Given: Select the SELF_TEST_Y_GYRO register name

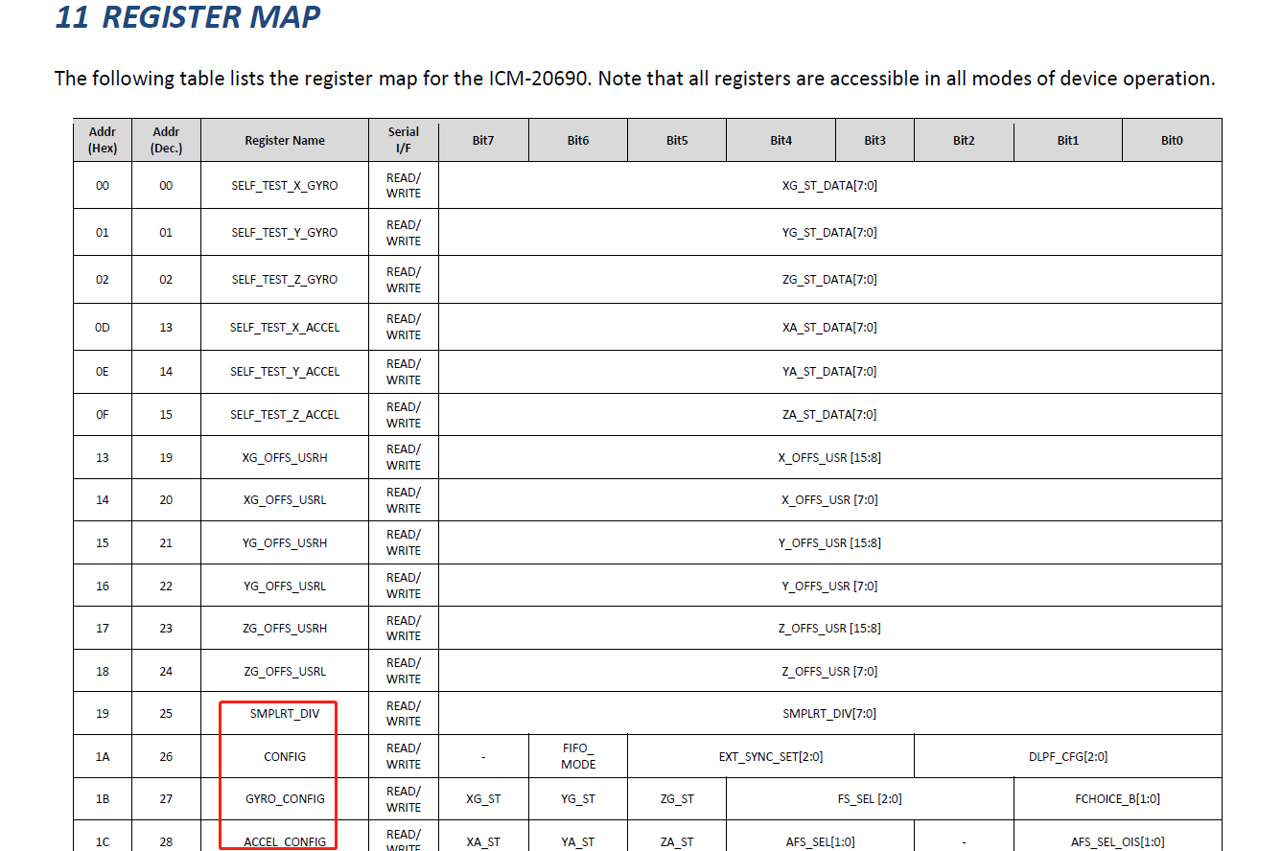Looking at the screenshot, I should coord(285,232).
